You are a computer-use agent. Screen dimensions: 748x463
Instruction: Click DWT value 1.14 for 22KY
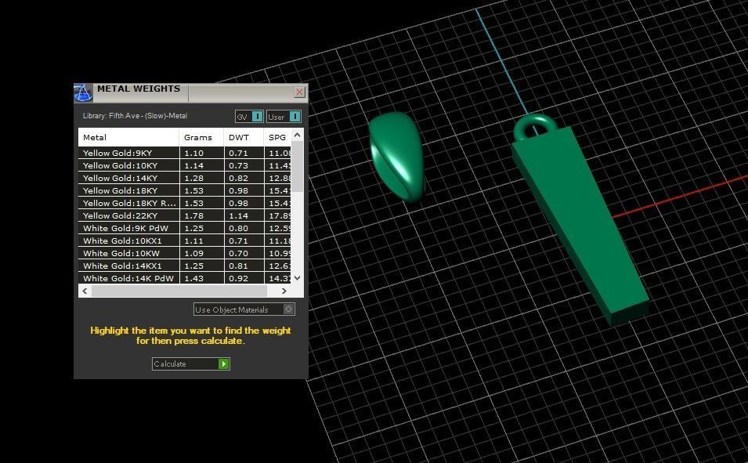[x=239, y=215]
